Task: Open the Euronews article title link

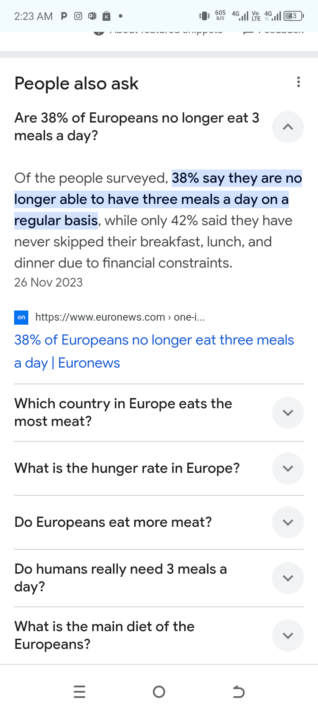Action: tap(154, 351)
